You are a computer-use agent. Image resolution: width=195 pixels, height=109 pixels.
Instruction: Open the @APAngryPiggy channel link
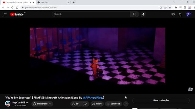click(x=93, y=98)
